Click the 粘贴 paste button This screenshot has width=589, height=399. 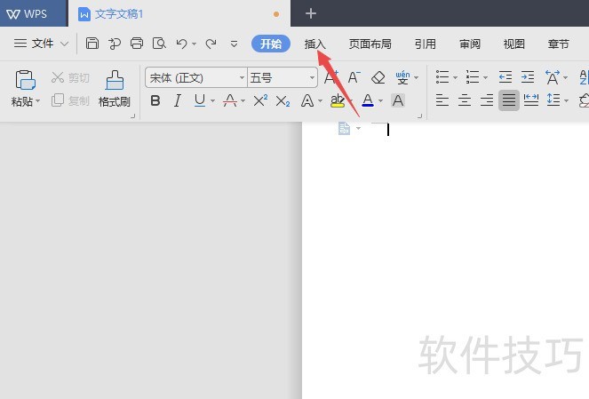pyautogui.click(x=25, y=89)
